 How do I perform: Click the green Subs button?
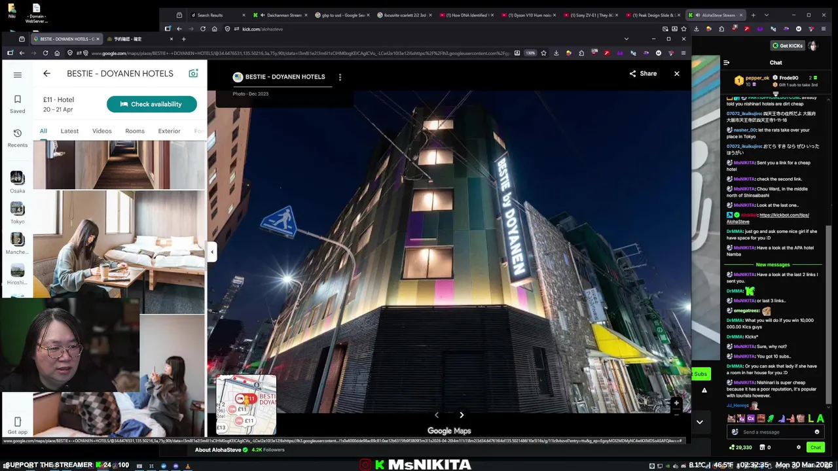point(701,374)
